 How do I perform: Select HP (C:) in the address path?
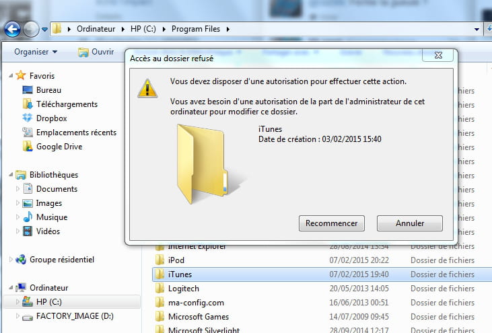[143, 29]
